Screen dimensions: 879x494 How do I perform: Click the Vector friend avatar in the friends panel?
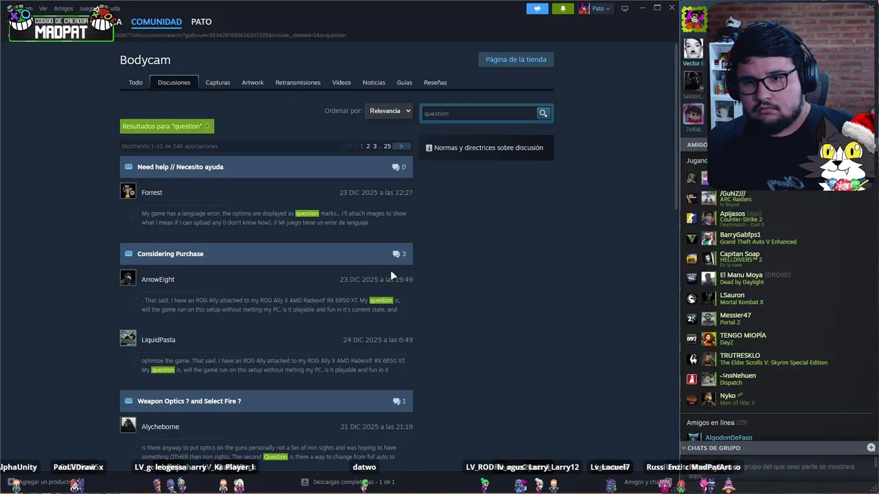[x=694, y=49]
